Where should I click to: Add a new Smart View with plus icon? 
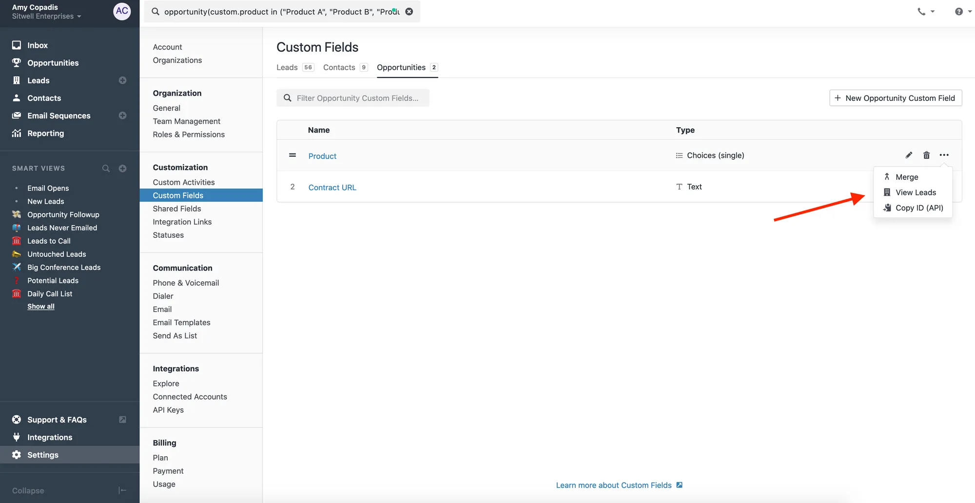[122, 169]
